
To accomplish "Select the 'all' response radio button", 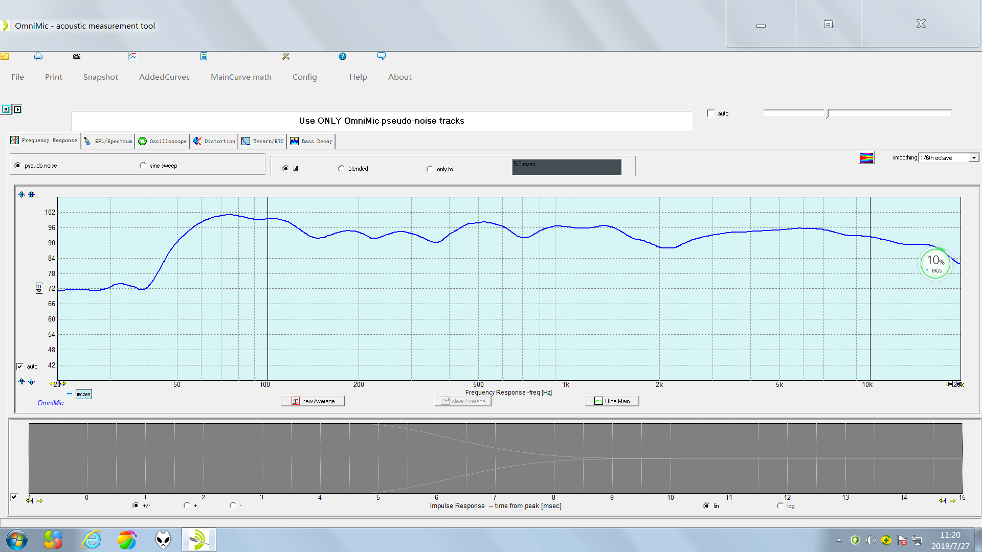I will pos(285,169).
